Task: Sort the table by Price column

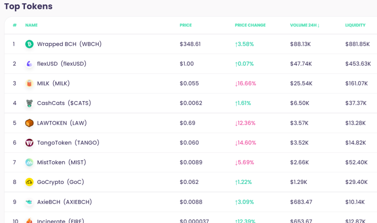Action: coord(186,25)
